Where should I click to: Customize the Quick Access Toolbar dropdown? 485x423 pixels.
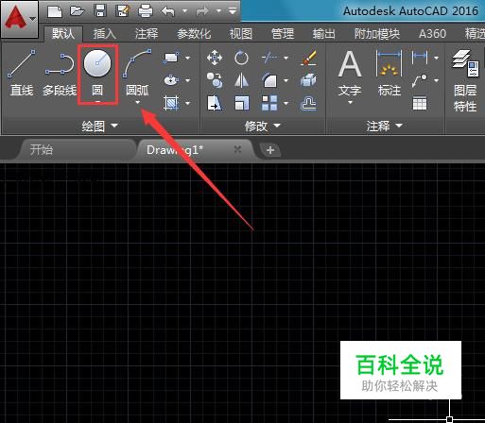233,11
